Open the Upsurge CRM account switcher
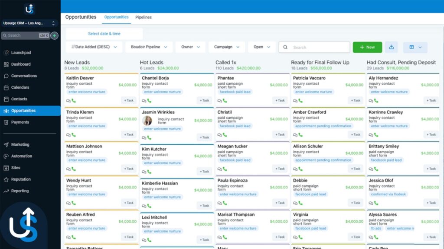This screenshot has height=249, width=444. click(x=29, y=23)
